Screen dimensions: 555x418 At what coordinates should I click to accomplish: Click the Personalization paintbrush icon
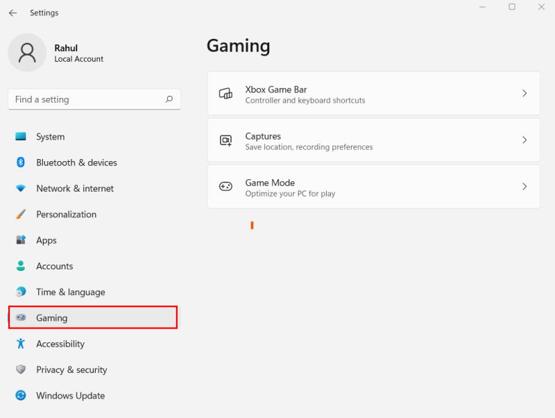(x=21, y=214)
